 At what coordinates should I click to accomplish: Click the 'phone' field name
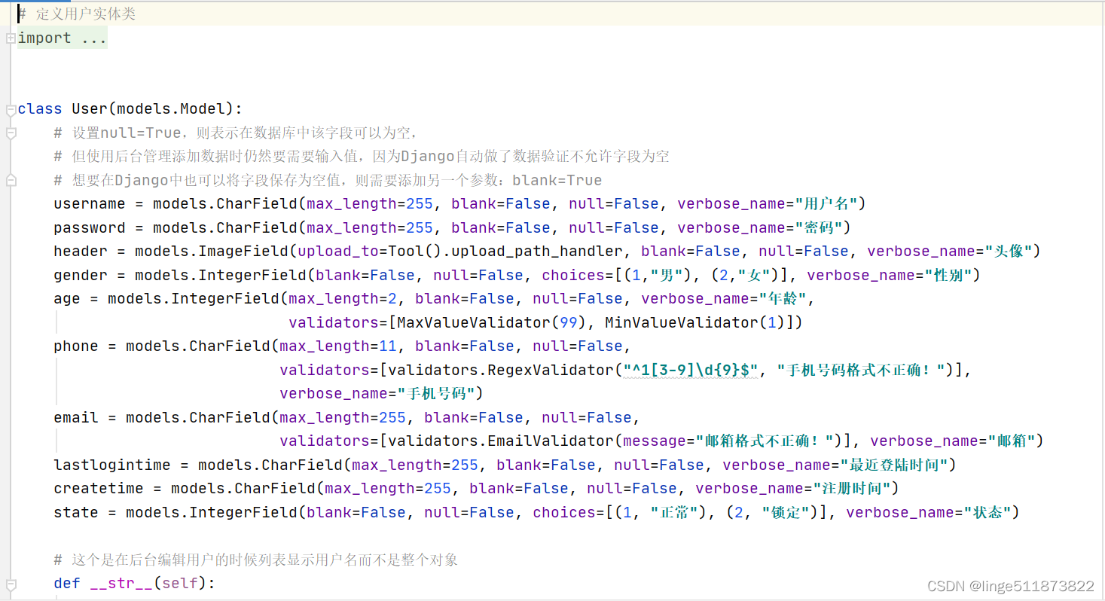(x=76, y=346)
